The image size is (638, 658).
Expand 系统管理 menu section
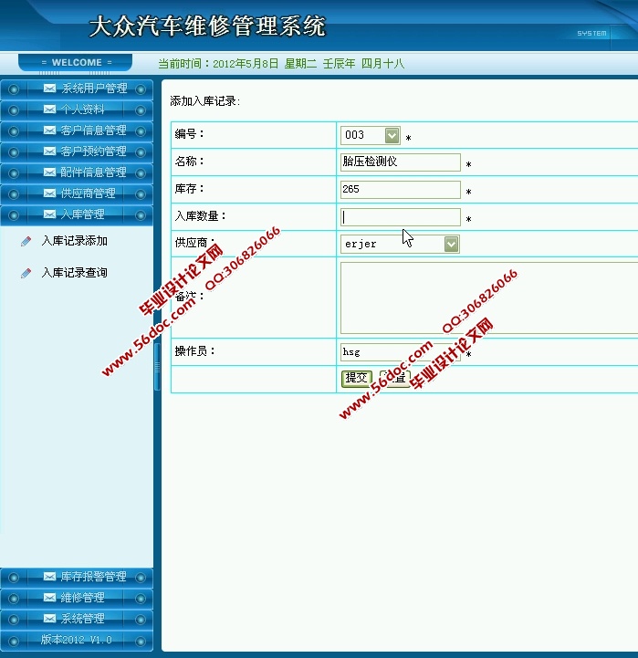tap(77, 619)
